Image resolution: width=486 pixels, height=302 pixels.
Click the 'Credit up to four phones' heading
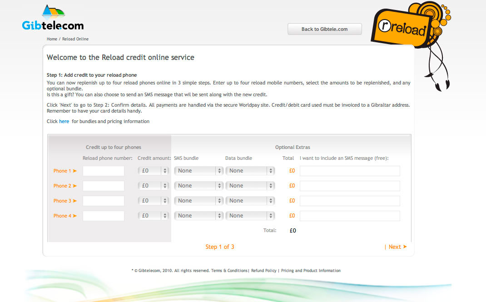pos(114,148)
